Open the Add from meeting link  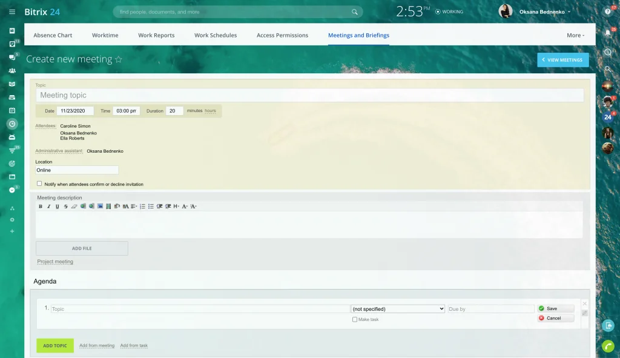[97, 345]
